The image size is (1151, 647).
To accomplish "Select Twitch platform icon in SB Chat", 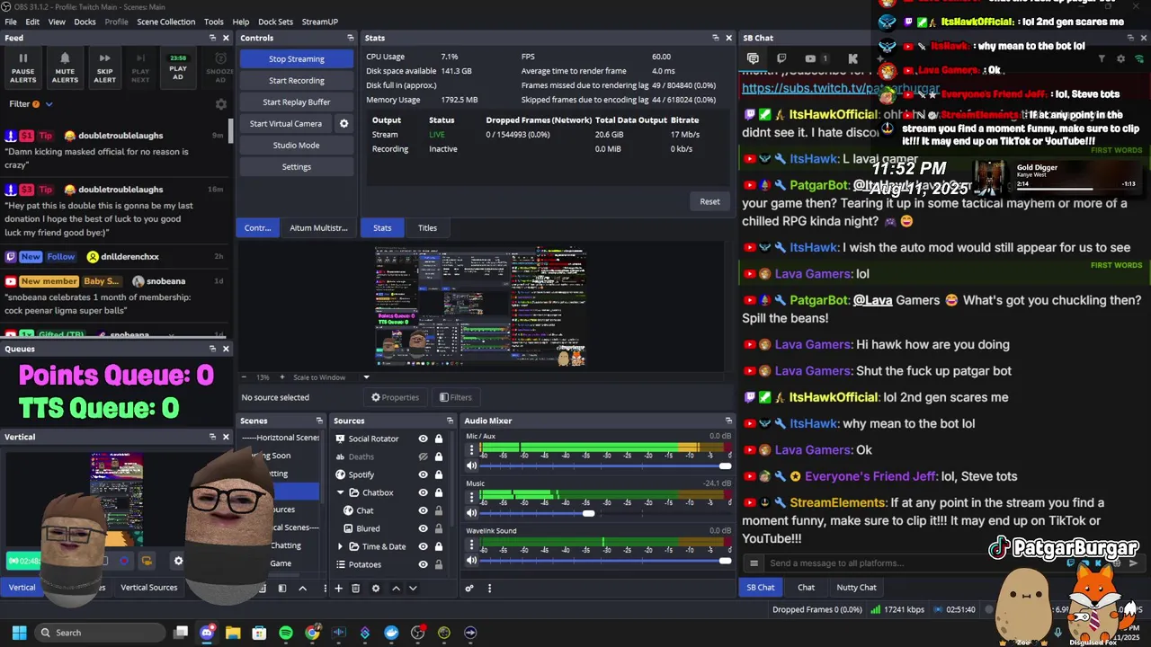I will [781, 58].
